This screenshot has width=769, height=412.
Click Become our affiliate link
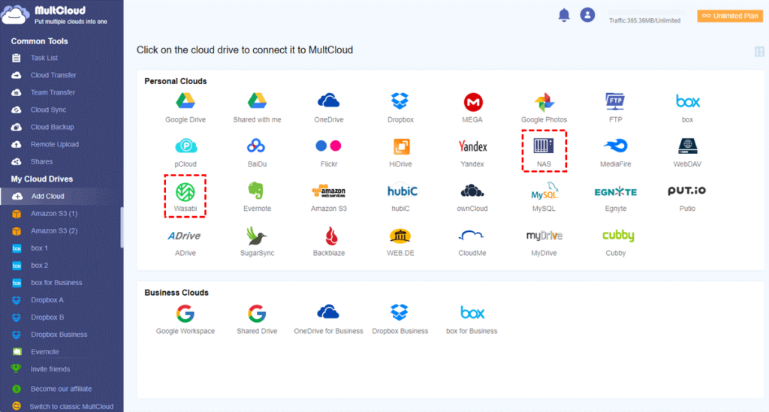click(61, 389)
